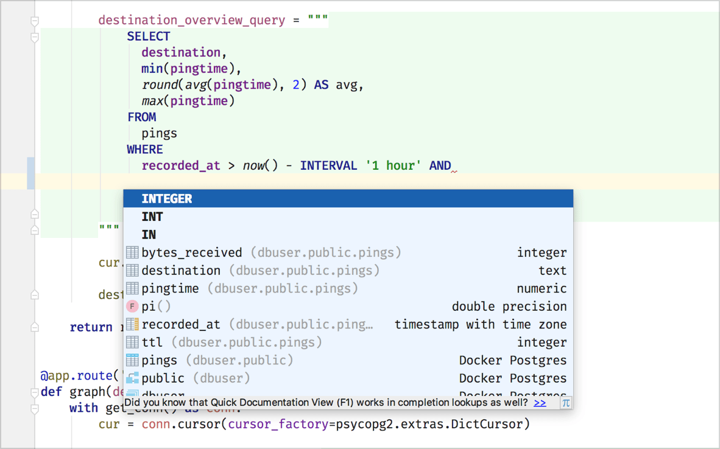
Task: Click the pings table icon
Action: click(x=132, y=360)
